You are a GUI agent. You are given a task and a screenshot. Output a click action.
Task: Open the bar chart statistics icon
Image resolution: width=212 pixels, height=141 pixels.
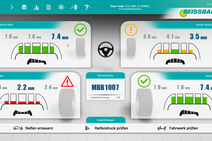[x=36, y=7]
